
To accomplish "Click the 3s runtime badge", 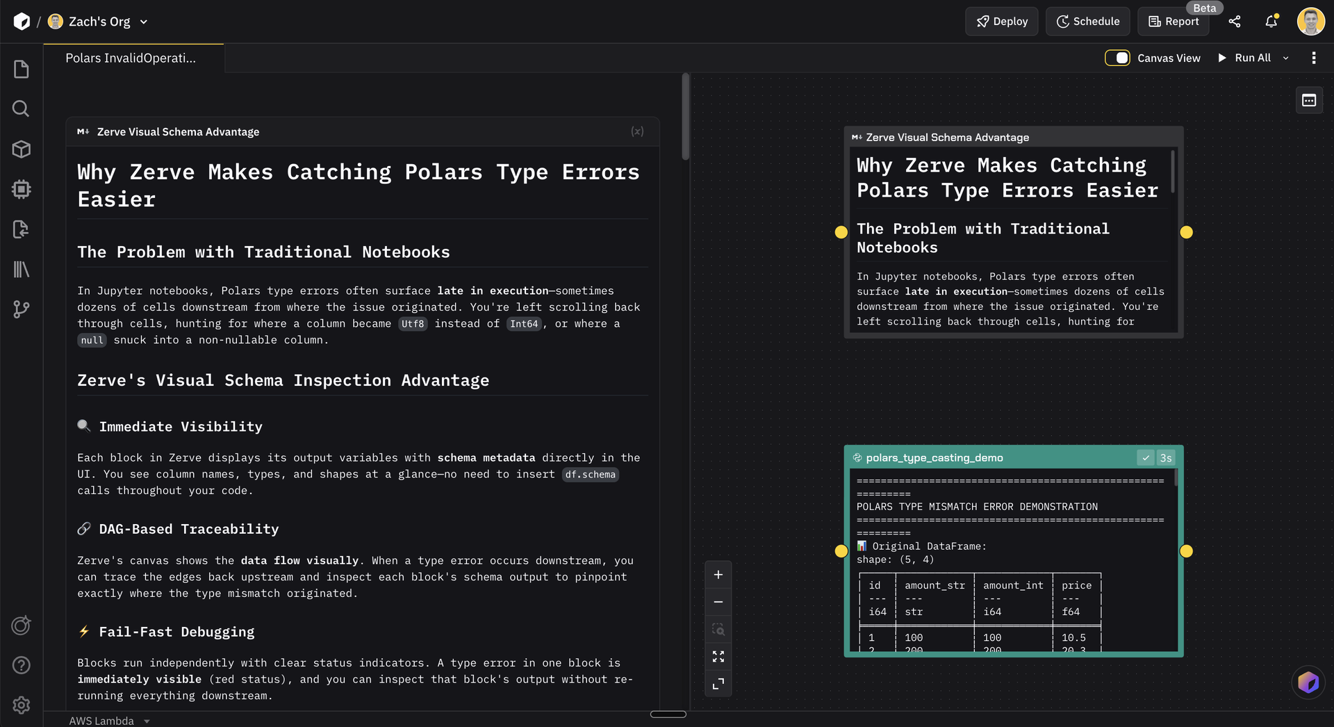I will (1166, 458).
